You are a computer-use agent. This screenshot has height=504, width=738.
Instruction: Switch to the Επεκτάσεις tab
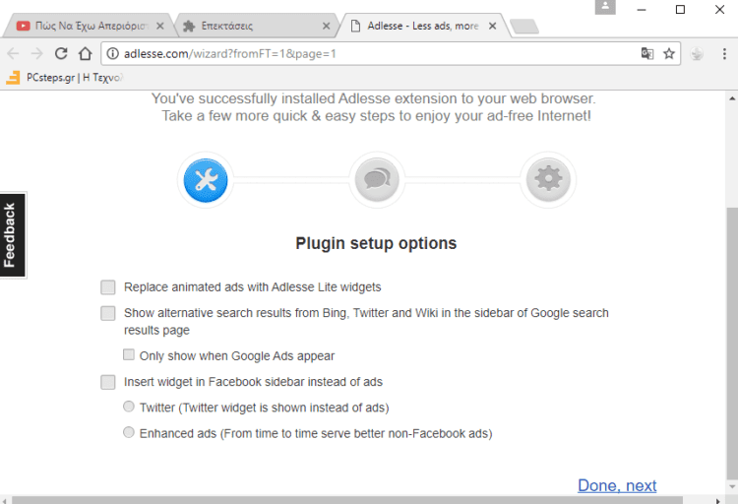[x=257, y=26]
